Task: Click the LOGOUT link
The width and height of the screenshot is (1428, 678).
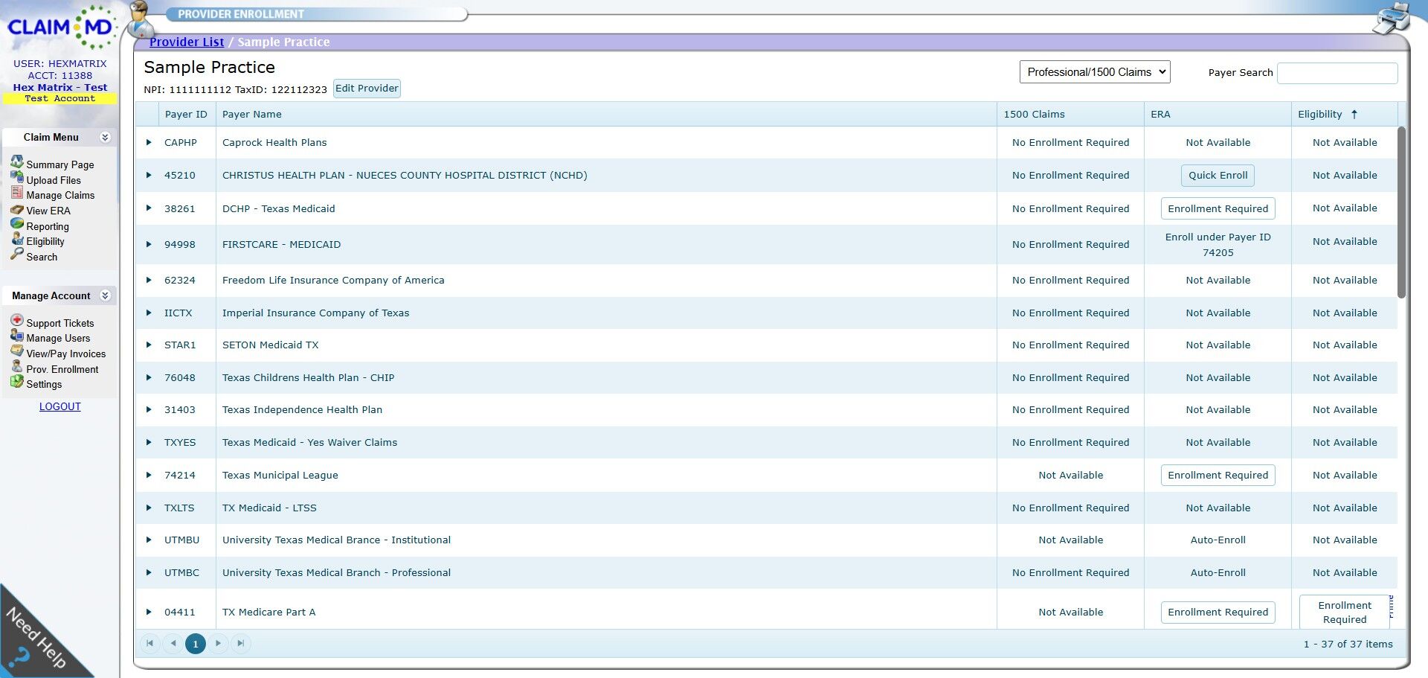Action: (x=60, y=406)
